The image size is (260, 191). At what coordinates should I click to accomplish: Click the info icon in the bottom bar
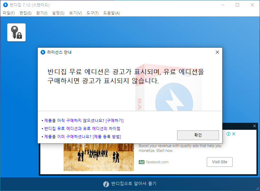[x=106, y=184]
